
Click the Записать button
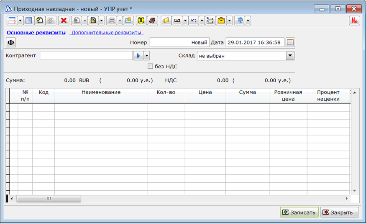click(299, 212)
